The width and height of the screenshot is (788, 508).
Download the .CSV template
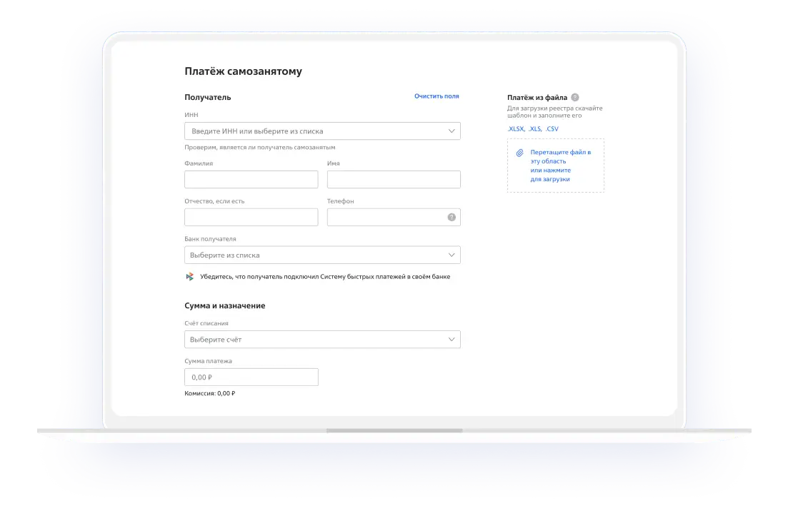click(552, 129)
